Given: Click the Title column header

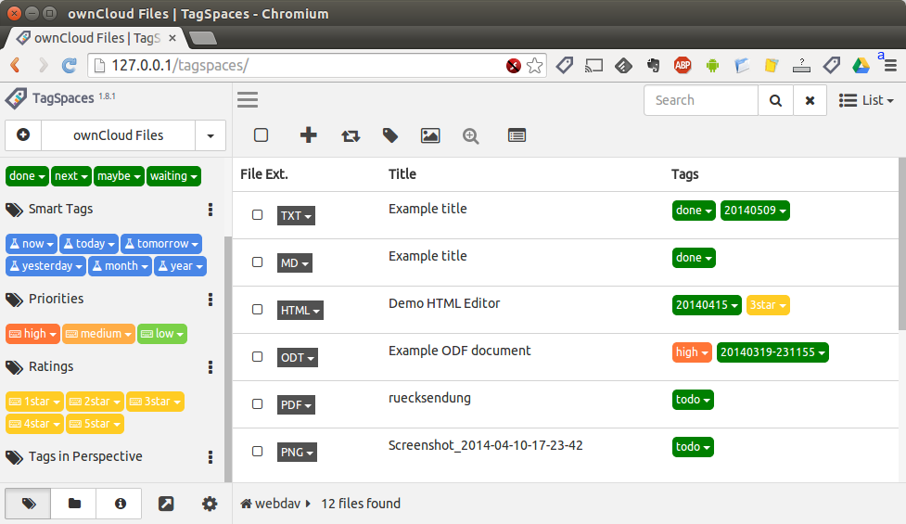Looking at the screenshot, I should coord(402,174).
